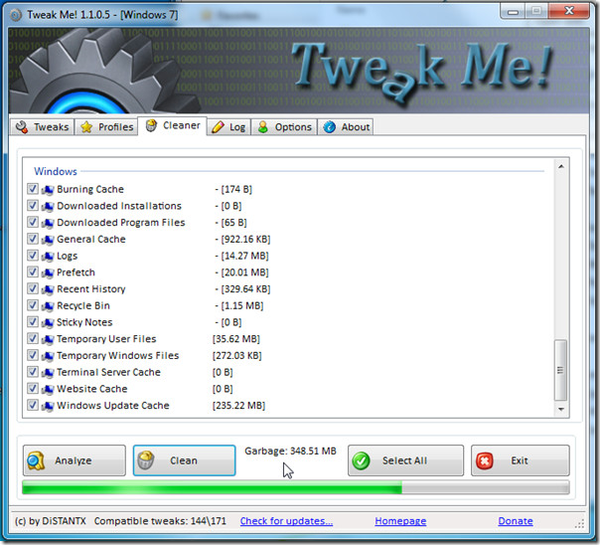600x545 pixels.
Task: Open the Log tab
Action: (228, 126)
